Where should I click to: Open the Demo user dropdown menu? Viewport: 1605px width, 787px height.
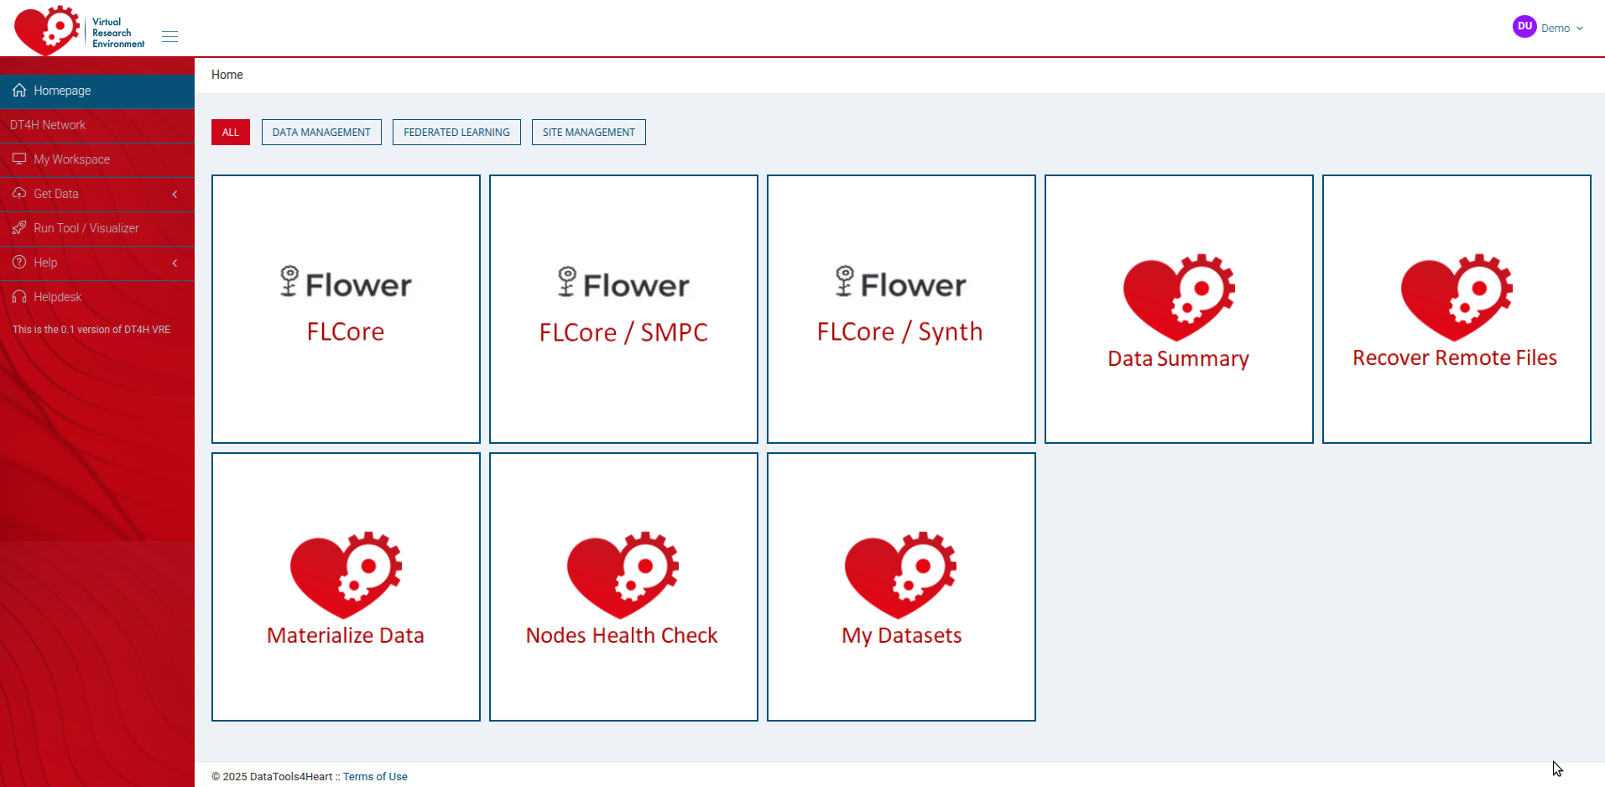[1561, 28]
